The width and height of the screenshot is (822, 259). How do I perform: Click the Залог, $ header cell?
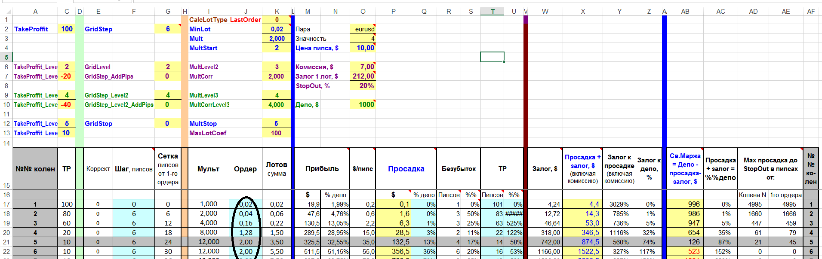point(545,169)
